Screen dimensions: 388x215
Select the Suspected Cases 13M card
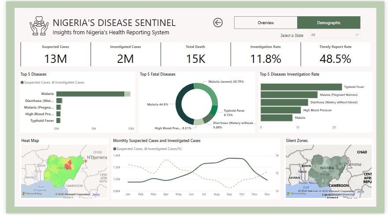click(56, 55)
